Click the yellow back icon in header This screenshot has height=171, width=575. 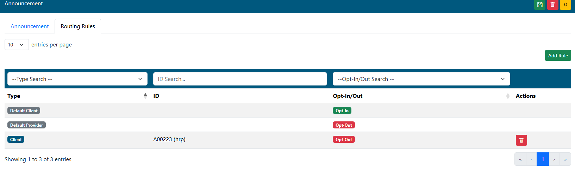(565, 5)
